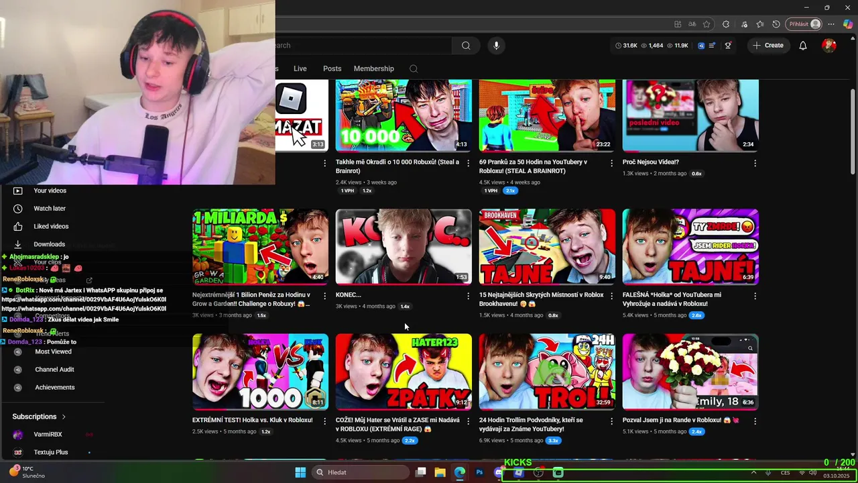The width and height of the screenshot is (858, 483).
Task: Open the Emily, 18 roses thumbnail
Action: point(690,372)
